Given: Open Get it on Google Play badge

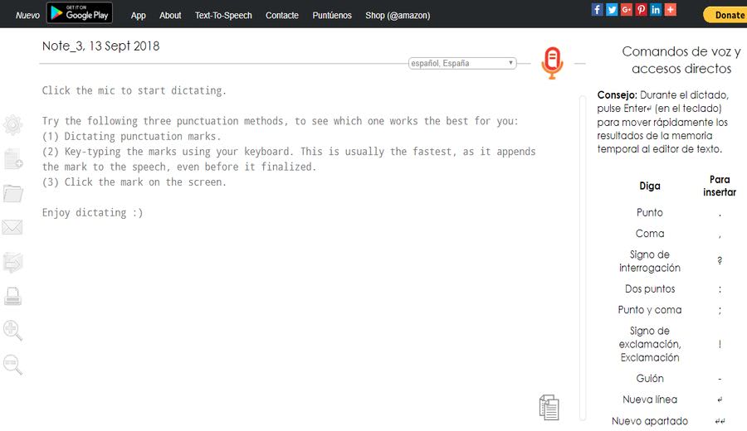Looking at the screenshot, I should coord(80,12).
